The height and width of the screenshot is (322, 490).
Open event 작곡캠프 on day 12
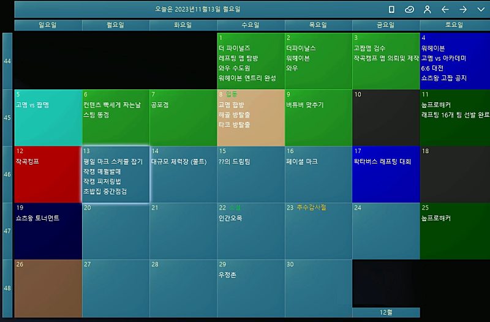(28, 162)
